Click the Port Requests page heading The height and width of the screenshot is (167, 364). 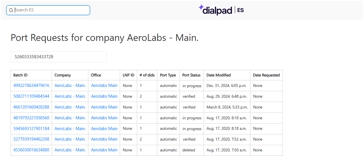[x=104, y=37]
